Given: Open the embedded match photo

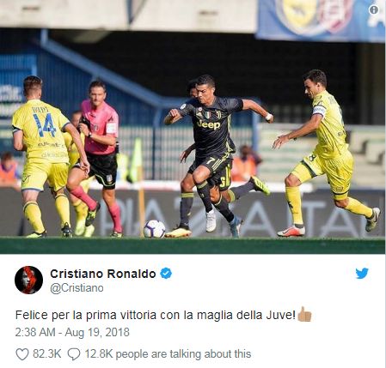Looking at the screenshot, I should 193,127.
